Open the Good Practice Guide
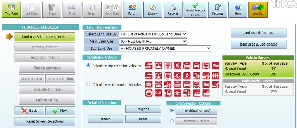 (x=195, y=10)
